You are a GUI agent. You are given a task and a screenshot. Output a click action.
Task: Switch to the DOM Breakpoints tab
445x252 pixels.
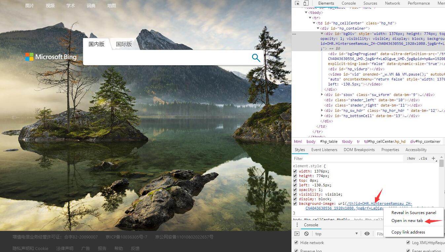pyautogui.click(x=359, y=150)
